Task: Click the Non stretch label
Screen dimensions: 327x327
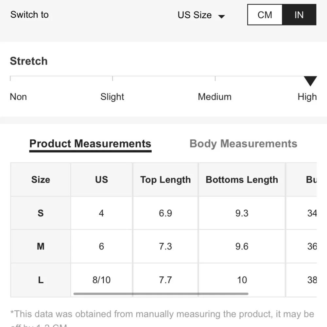Action: tap(18, 97)
